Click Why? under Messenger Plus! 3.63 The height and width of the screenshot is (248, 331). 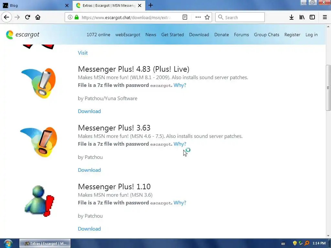click(180, 144)
